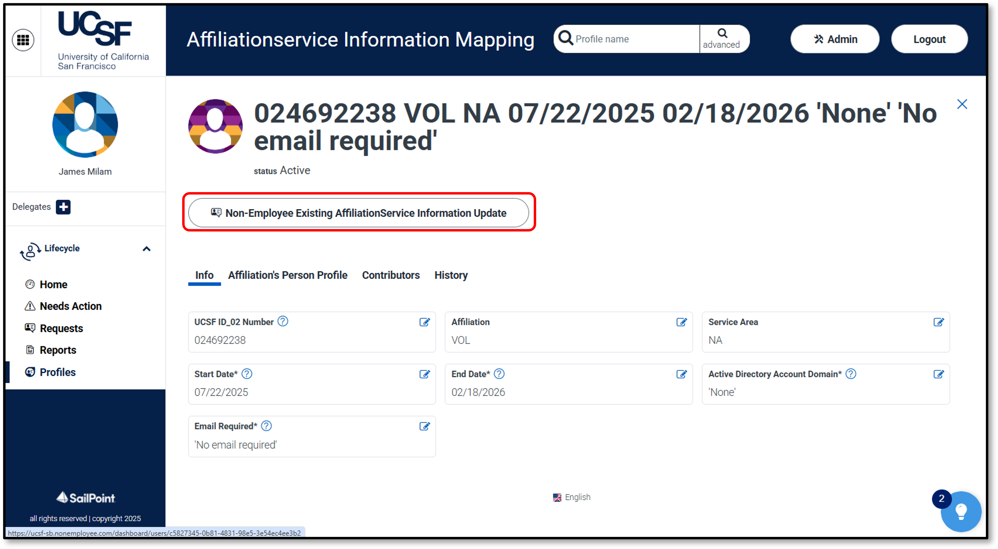Open the advanced search options
The height and width of the screenshot is (549, 998).
click(723, 39)
